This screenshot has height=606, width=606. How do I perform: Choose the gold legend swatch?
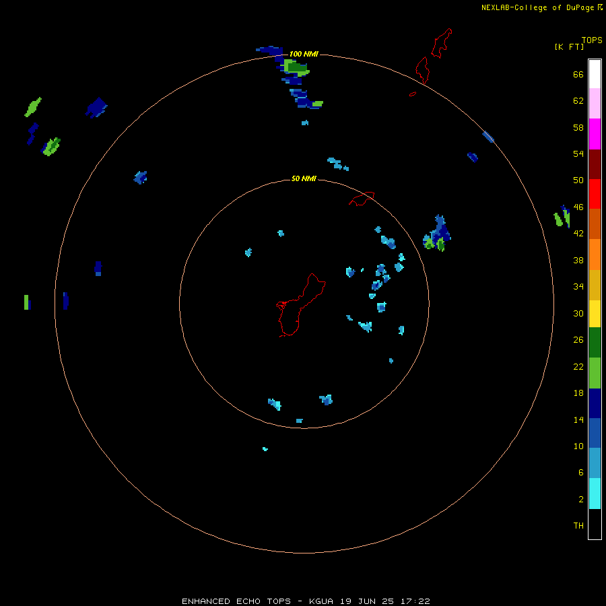[x=595, y=285]
